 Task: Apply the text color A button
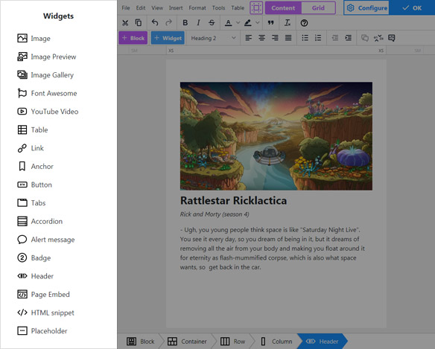pyautogui.click(x=229, y=23)
